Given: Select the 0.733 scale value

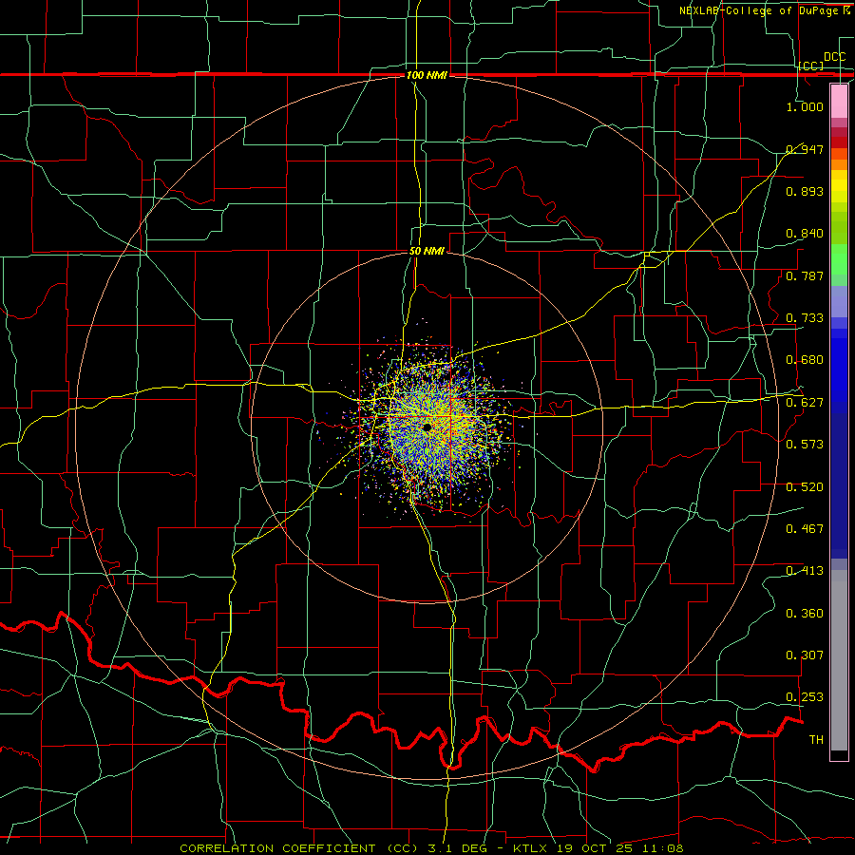Looking at the screenshot, I should point(805,317).
